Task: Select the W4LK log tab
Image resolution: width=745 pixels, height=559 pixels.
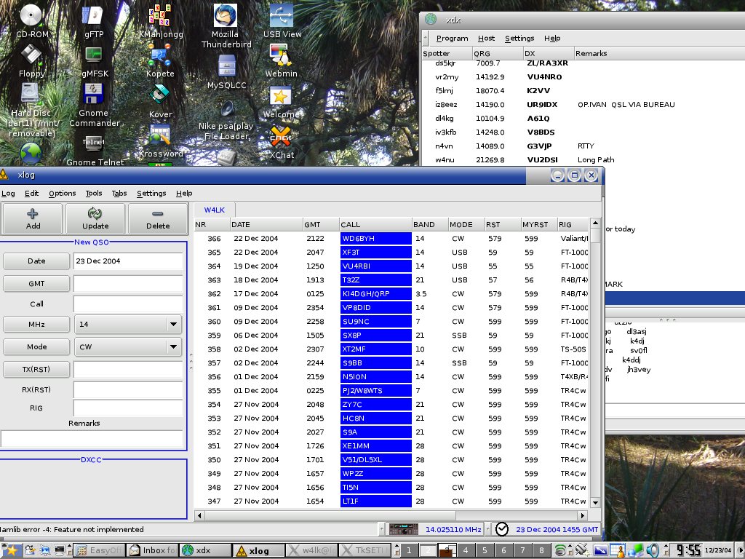Action: pyautogui.click(x=214, y=210)
